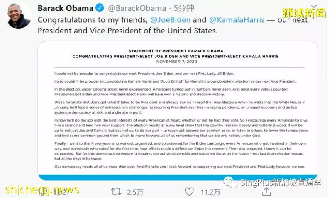Click the blue verified badge

coord(100,8)
